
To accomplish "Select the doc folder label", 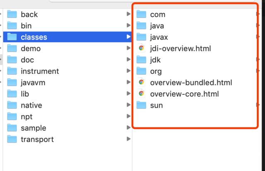I will tap(27, 60).
